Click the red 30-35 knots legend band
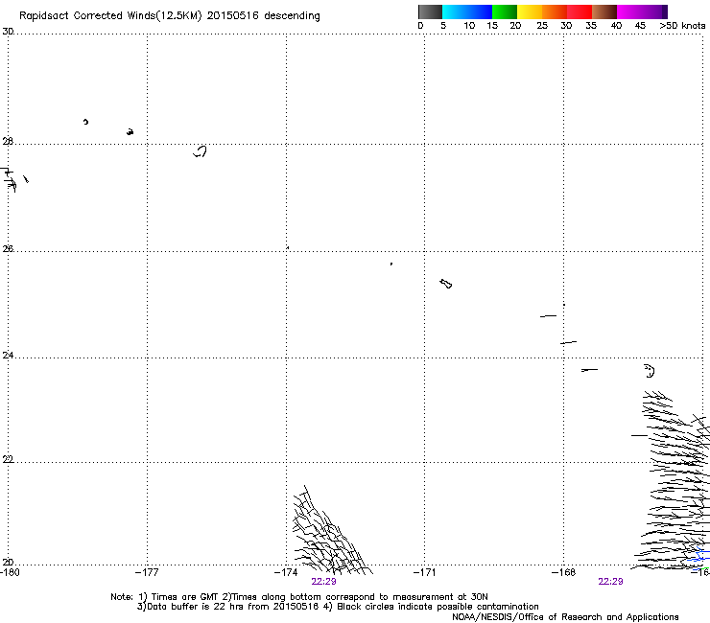The height and width of the screenshot is (623, 710). (580, 12)
